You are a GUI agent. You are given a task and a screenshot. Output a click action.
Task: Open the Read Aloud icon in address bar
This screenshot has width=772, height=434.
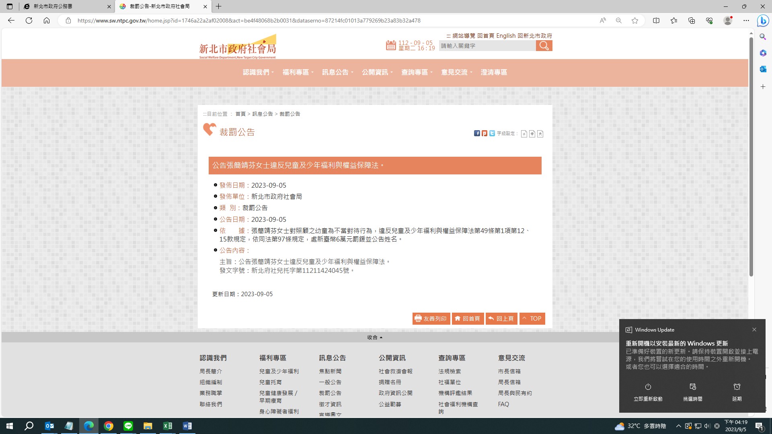603,20
